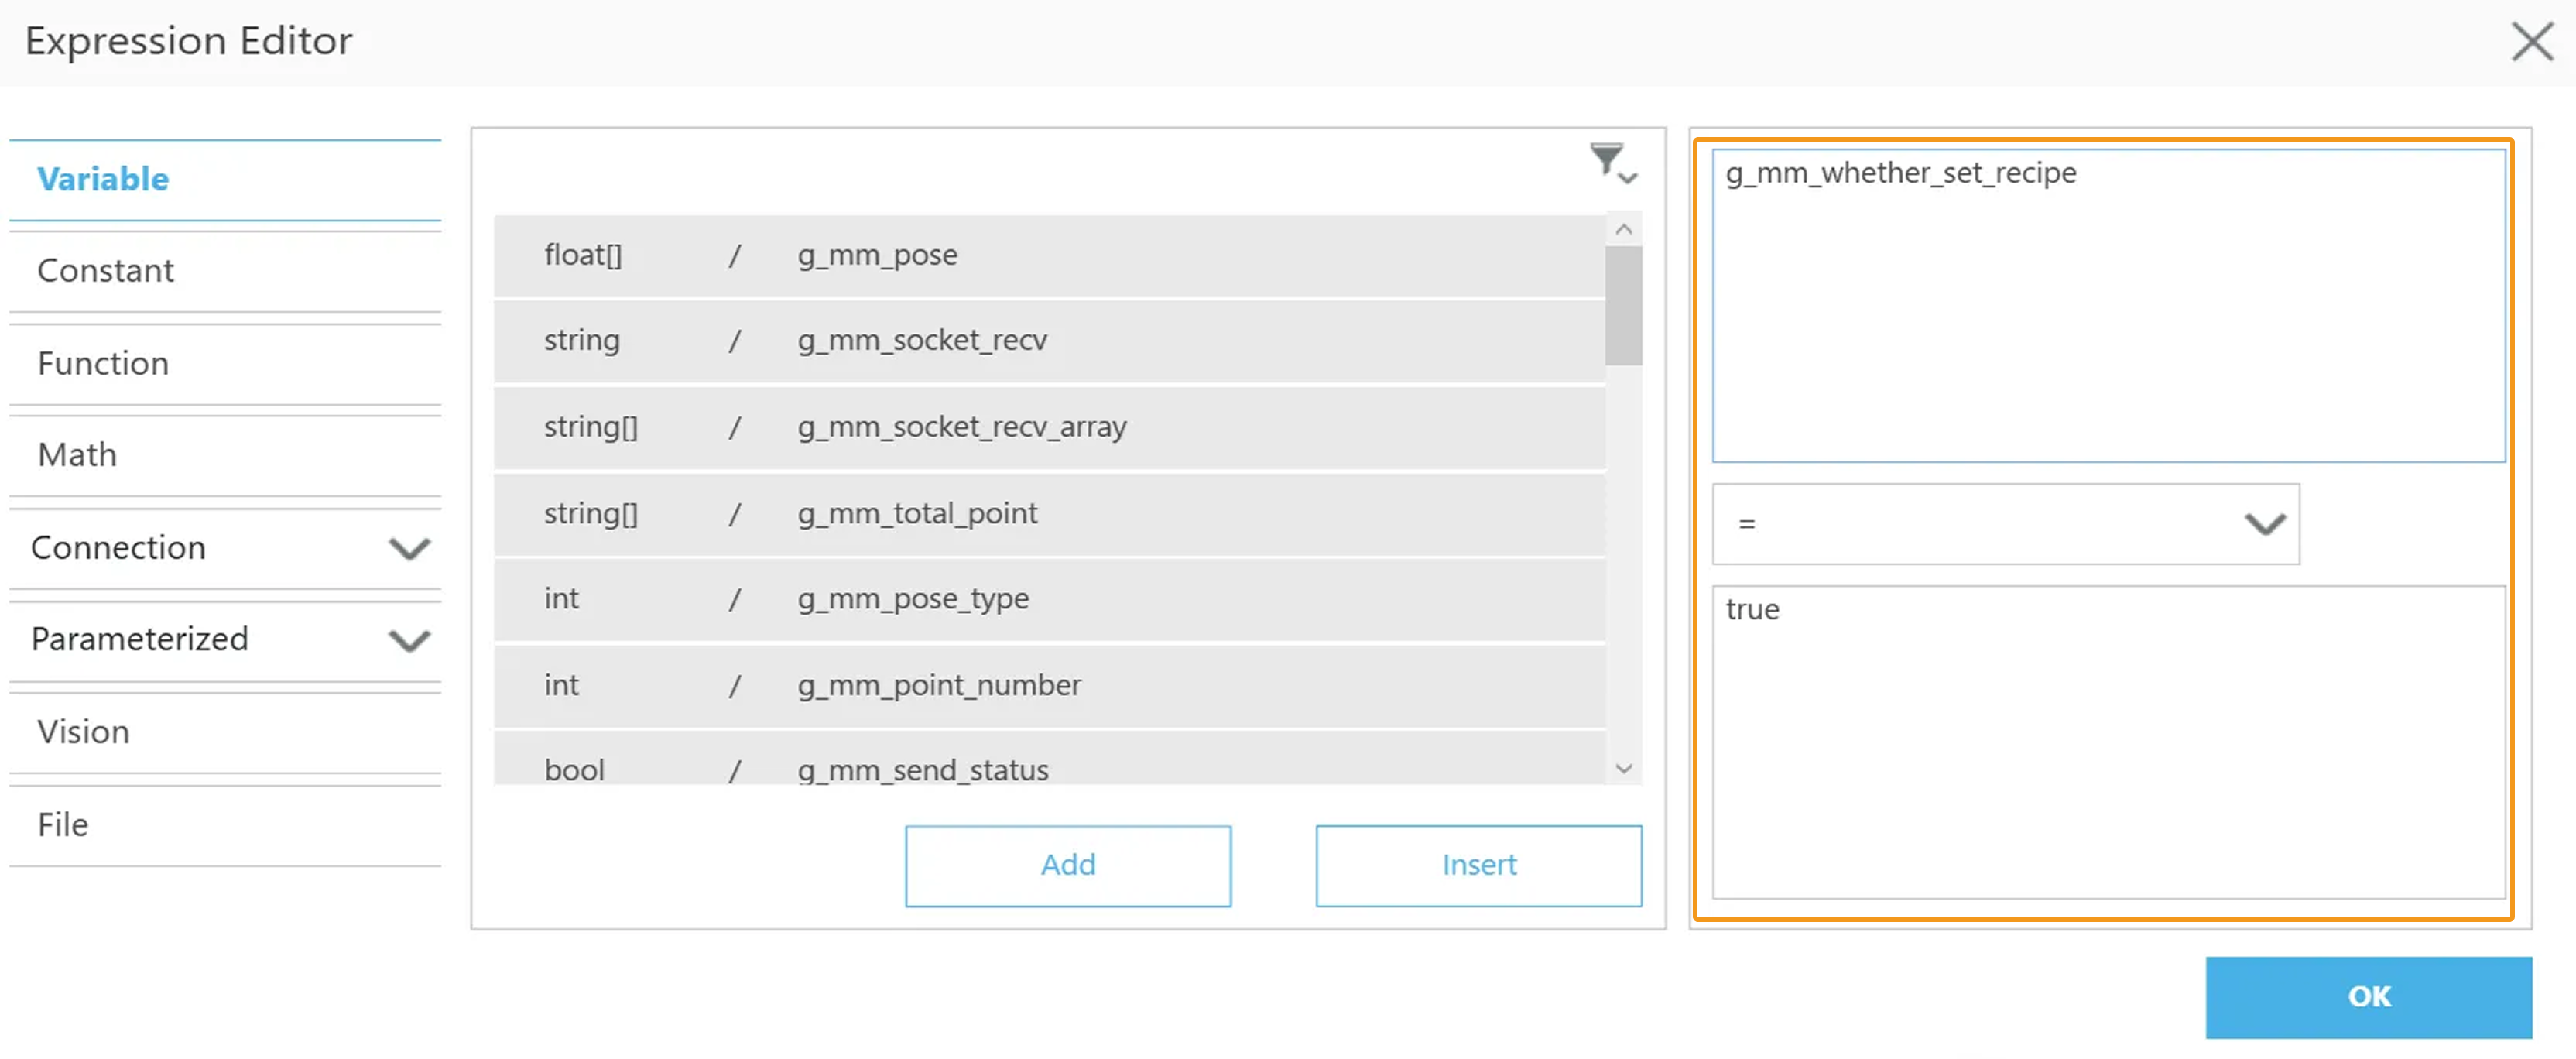
Task: Click the g_mm_whether_set_recipe expression field
Action: click(x=2107, y=305)
